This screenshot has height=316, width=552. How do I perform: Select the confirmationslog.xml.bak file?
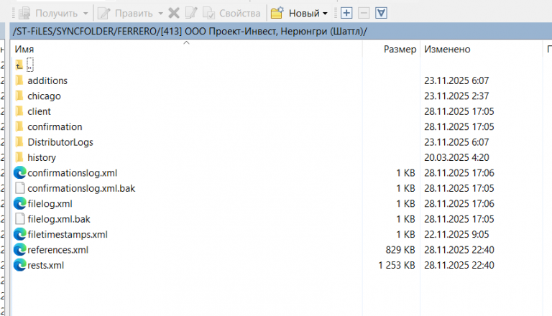(75, 188)
